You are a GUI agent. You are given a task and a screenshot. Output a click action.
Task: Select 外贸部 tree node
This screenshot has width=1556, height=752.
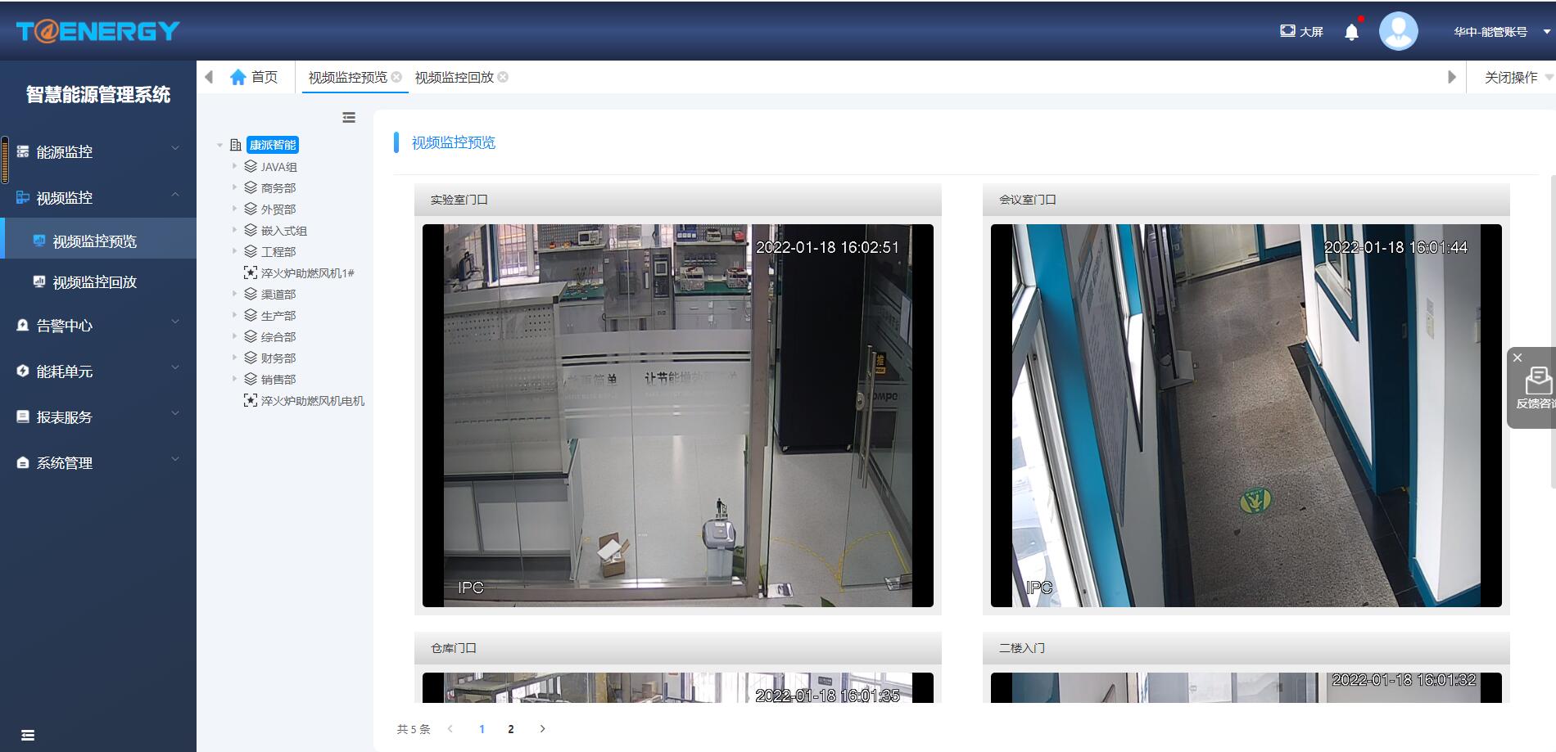(278, 209)
